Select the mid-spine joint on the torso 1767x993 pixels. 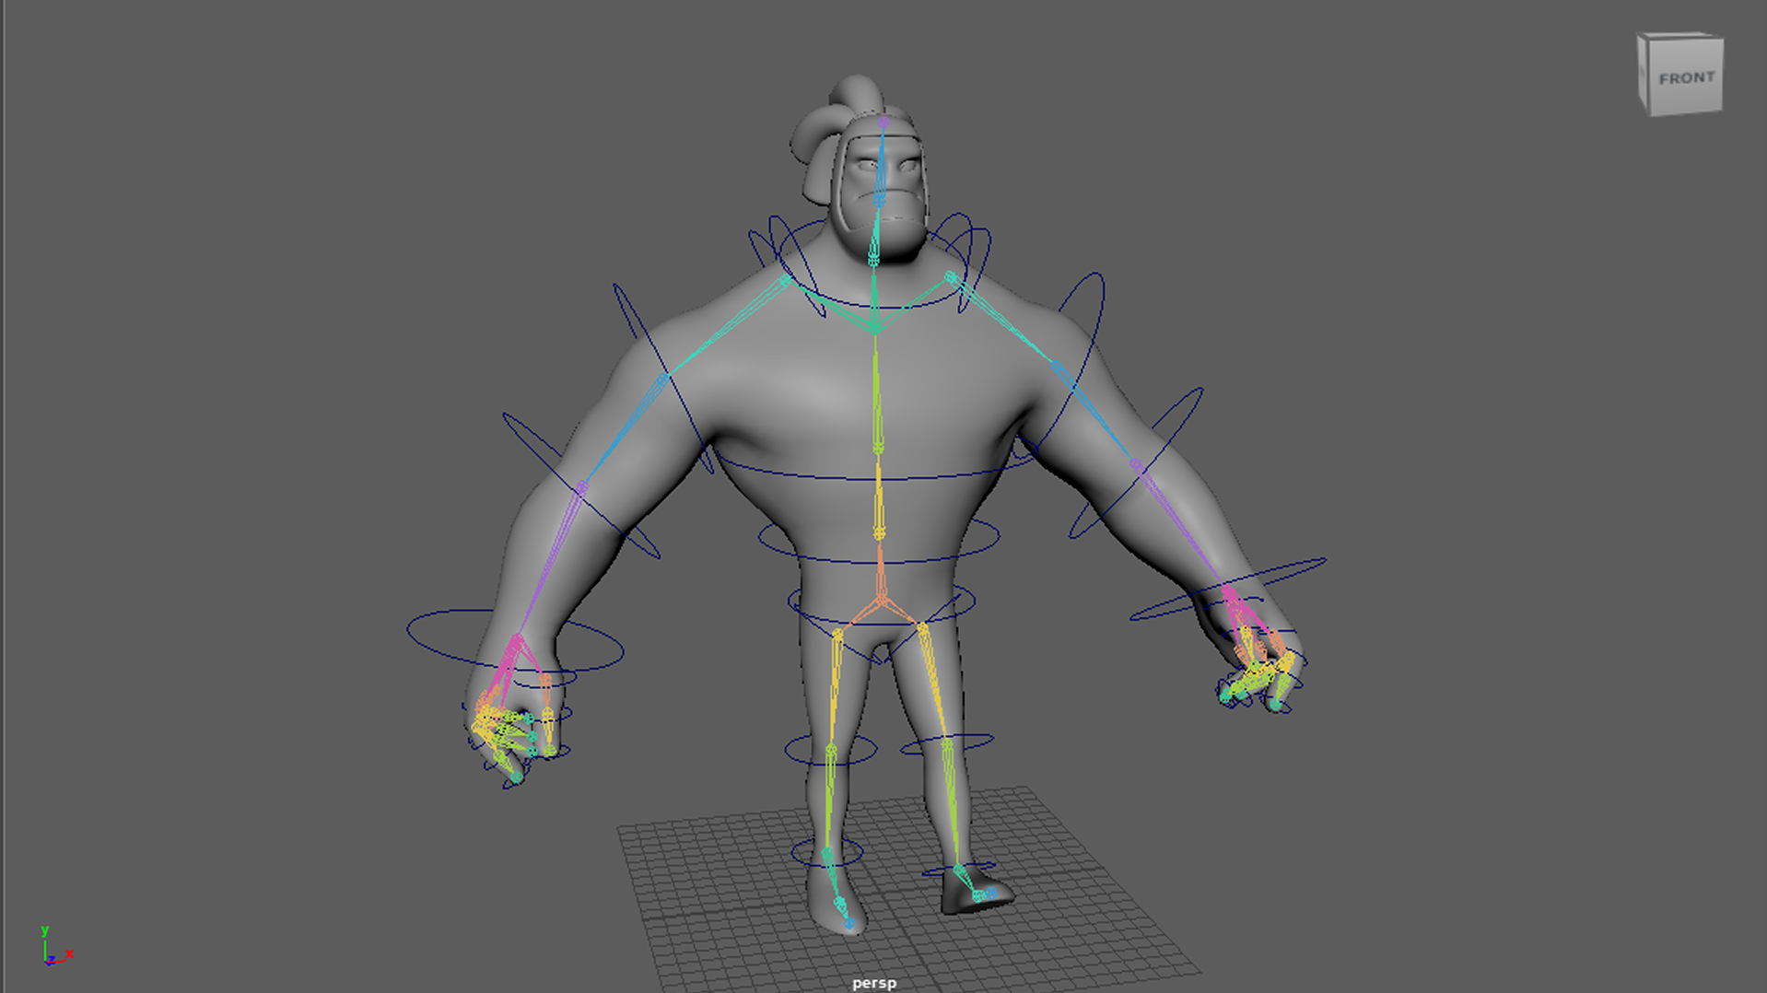click(878, 448)
